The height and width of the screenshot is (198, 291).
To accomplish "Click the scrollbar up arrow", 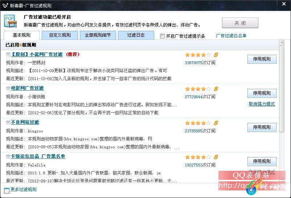I will 282,43.
